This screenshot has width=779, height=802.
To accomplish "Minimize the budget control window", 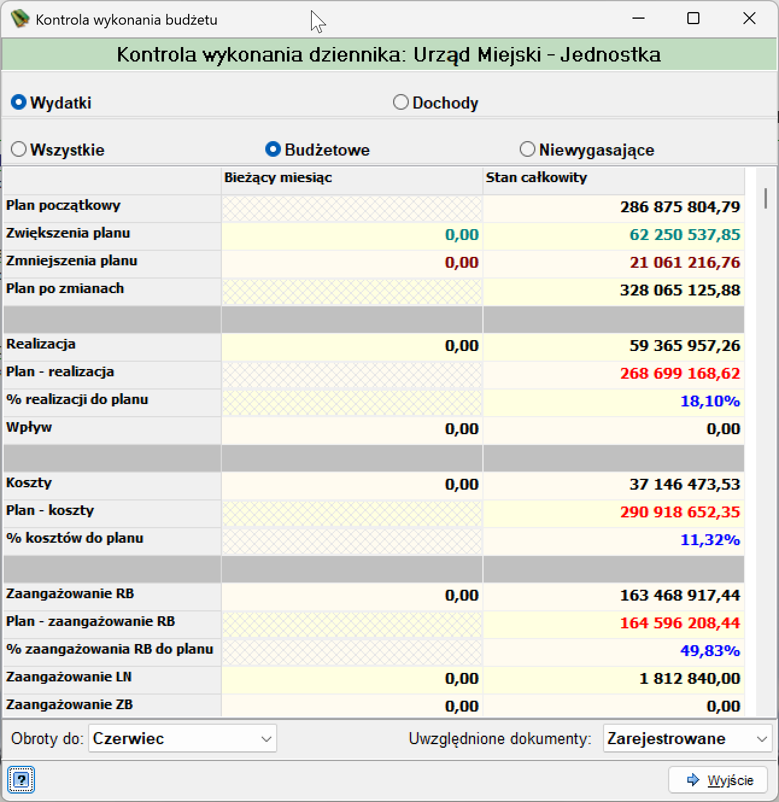I will [x=638, y=19].
